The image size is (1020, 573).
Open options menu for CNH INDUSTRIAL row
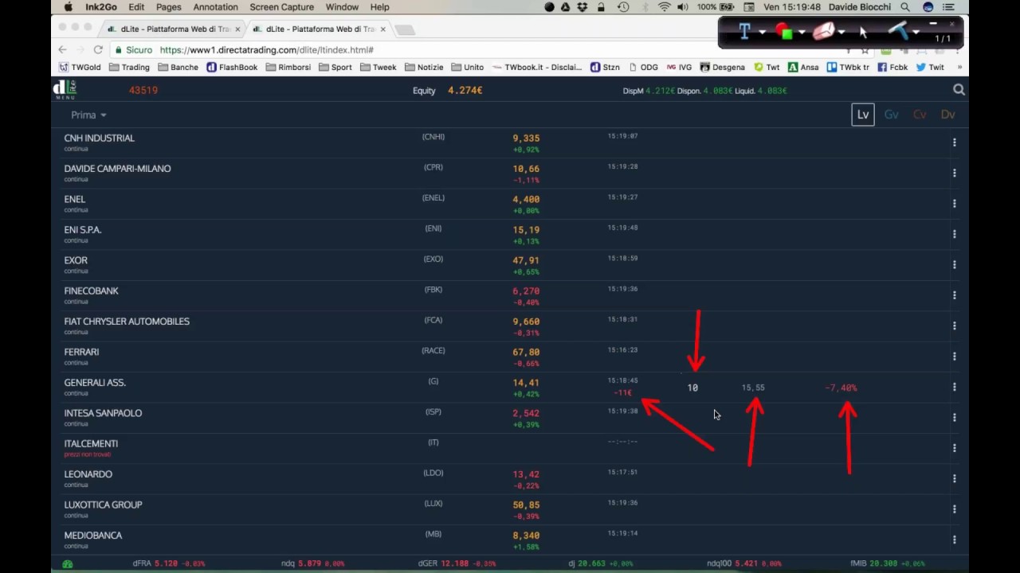click(x=954, y=142)
